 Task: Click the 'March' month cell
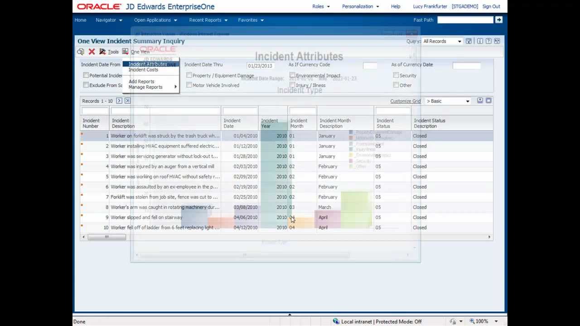tap(324, 207)
